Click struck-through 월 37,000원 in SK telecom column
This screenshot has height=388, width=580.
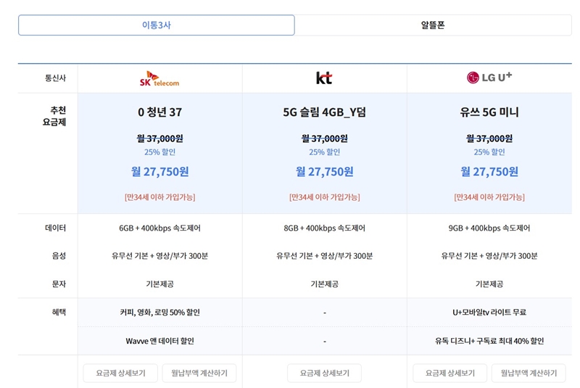click(x=159, y=139)
